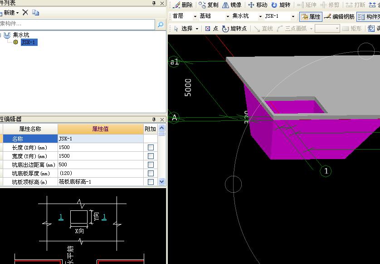Select the 镜像 (mirror) tool

point(232,5)
